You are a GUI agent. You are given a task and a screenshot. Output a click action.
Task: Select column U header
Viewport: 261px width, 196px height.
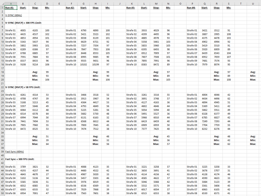(x=253, y=3)
